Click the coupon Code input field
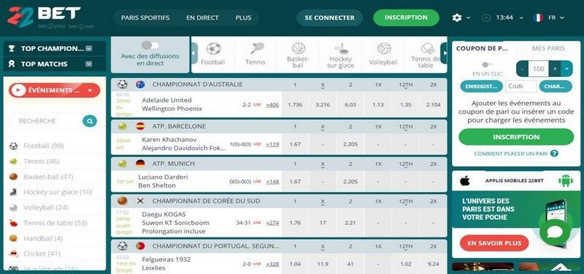This screenshot has width=584, height=274. (x=521, y=86)
